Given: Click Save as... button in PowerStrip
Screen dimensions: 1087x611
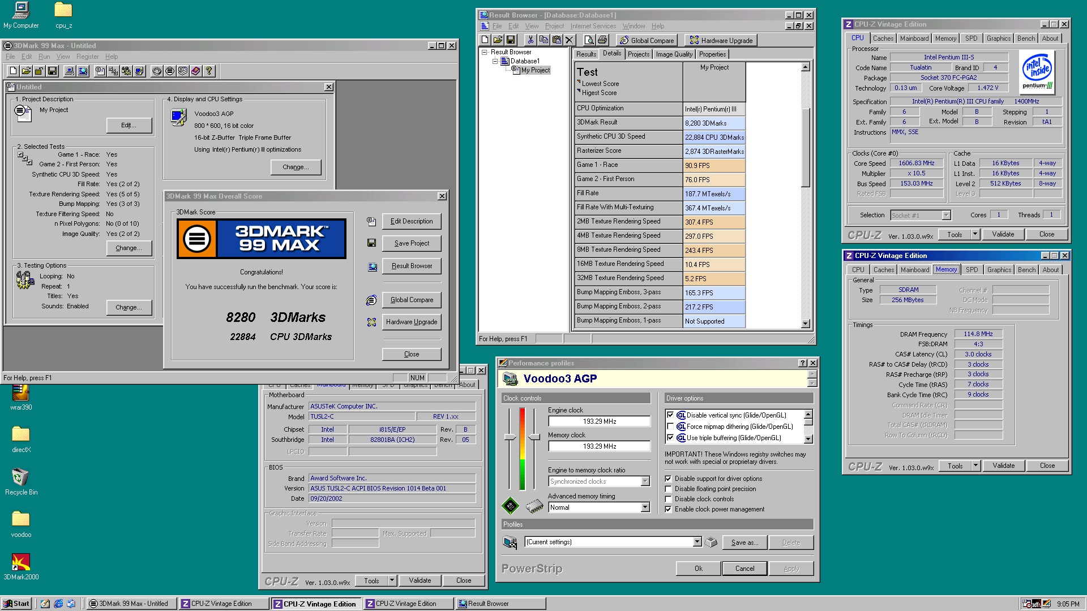Looking at the screenshot, I should click(x=744, y=543).
